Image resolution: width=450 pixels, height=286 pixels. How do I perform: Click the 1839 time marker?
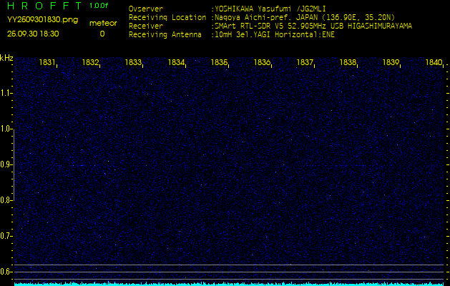click(391, 62)
